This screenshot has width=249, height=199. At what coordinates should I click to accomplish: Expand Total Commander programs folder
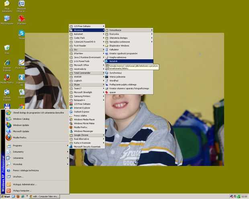87,73
